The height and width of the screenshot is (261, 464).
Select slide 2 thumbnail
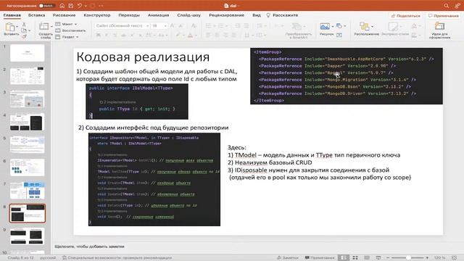(28, 75)
